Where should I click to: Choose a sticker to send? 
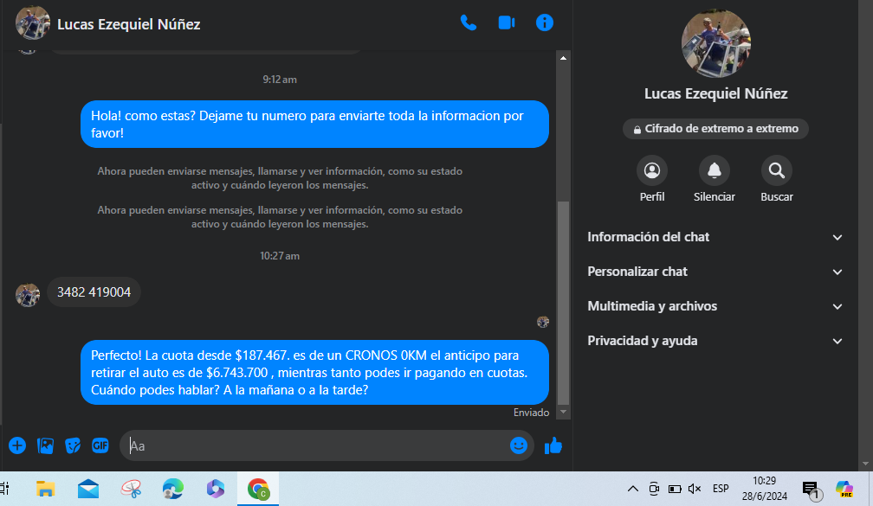73,445
